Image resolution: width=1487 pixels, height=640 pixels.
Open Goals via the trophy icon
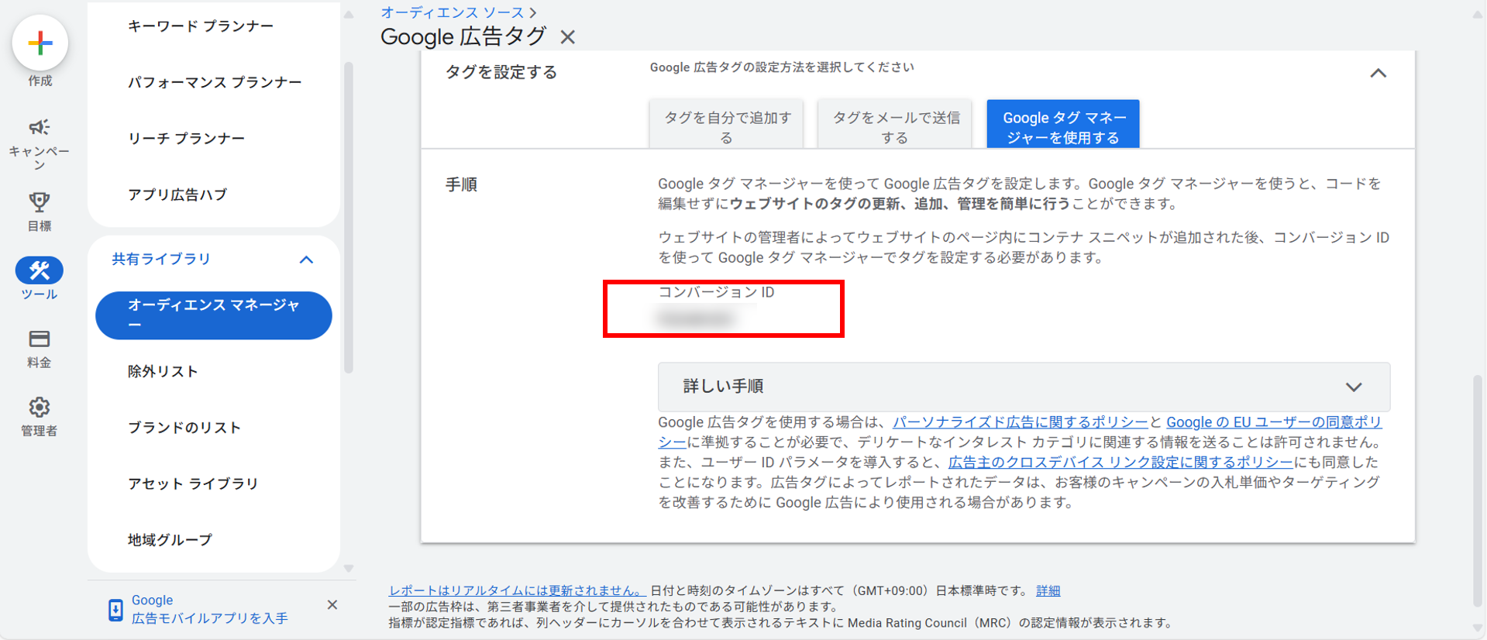pos(40,202)
